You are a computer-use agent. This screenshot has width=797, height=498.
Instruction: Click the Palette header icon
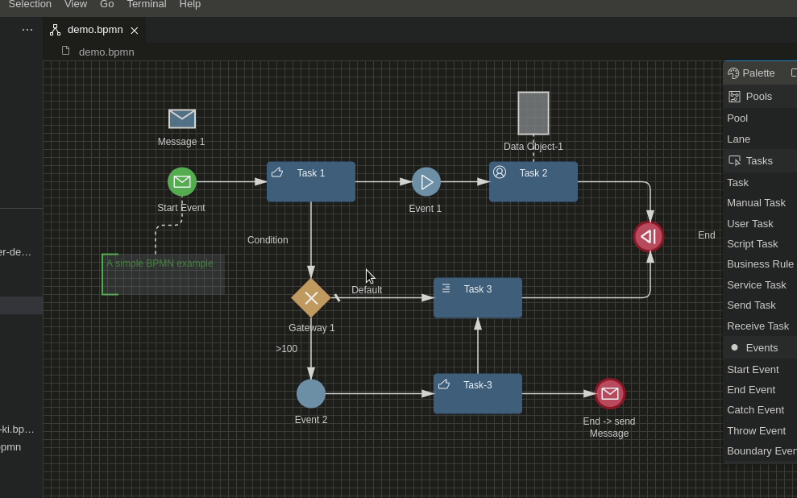tap(733, 73)
